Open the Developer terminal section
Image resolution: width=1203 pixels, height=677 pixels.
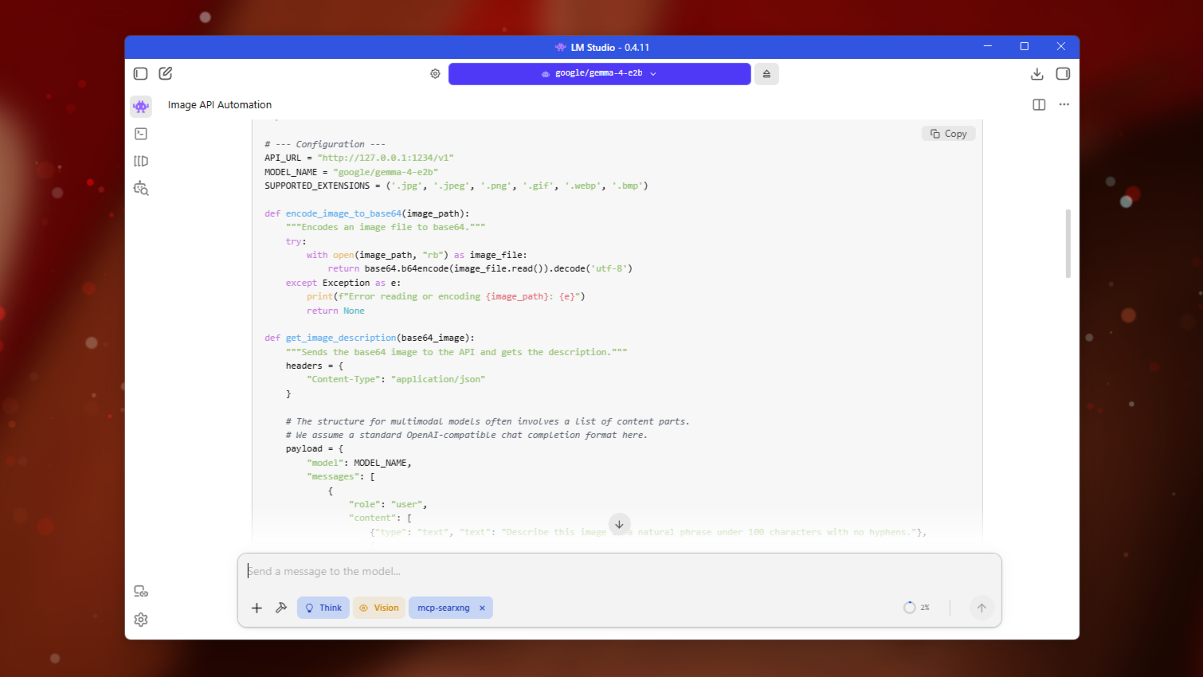tap(141, 134)
